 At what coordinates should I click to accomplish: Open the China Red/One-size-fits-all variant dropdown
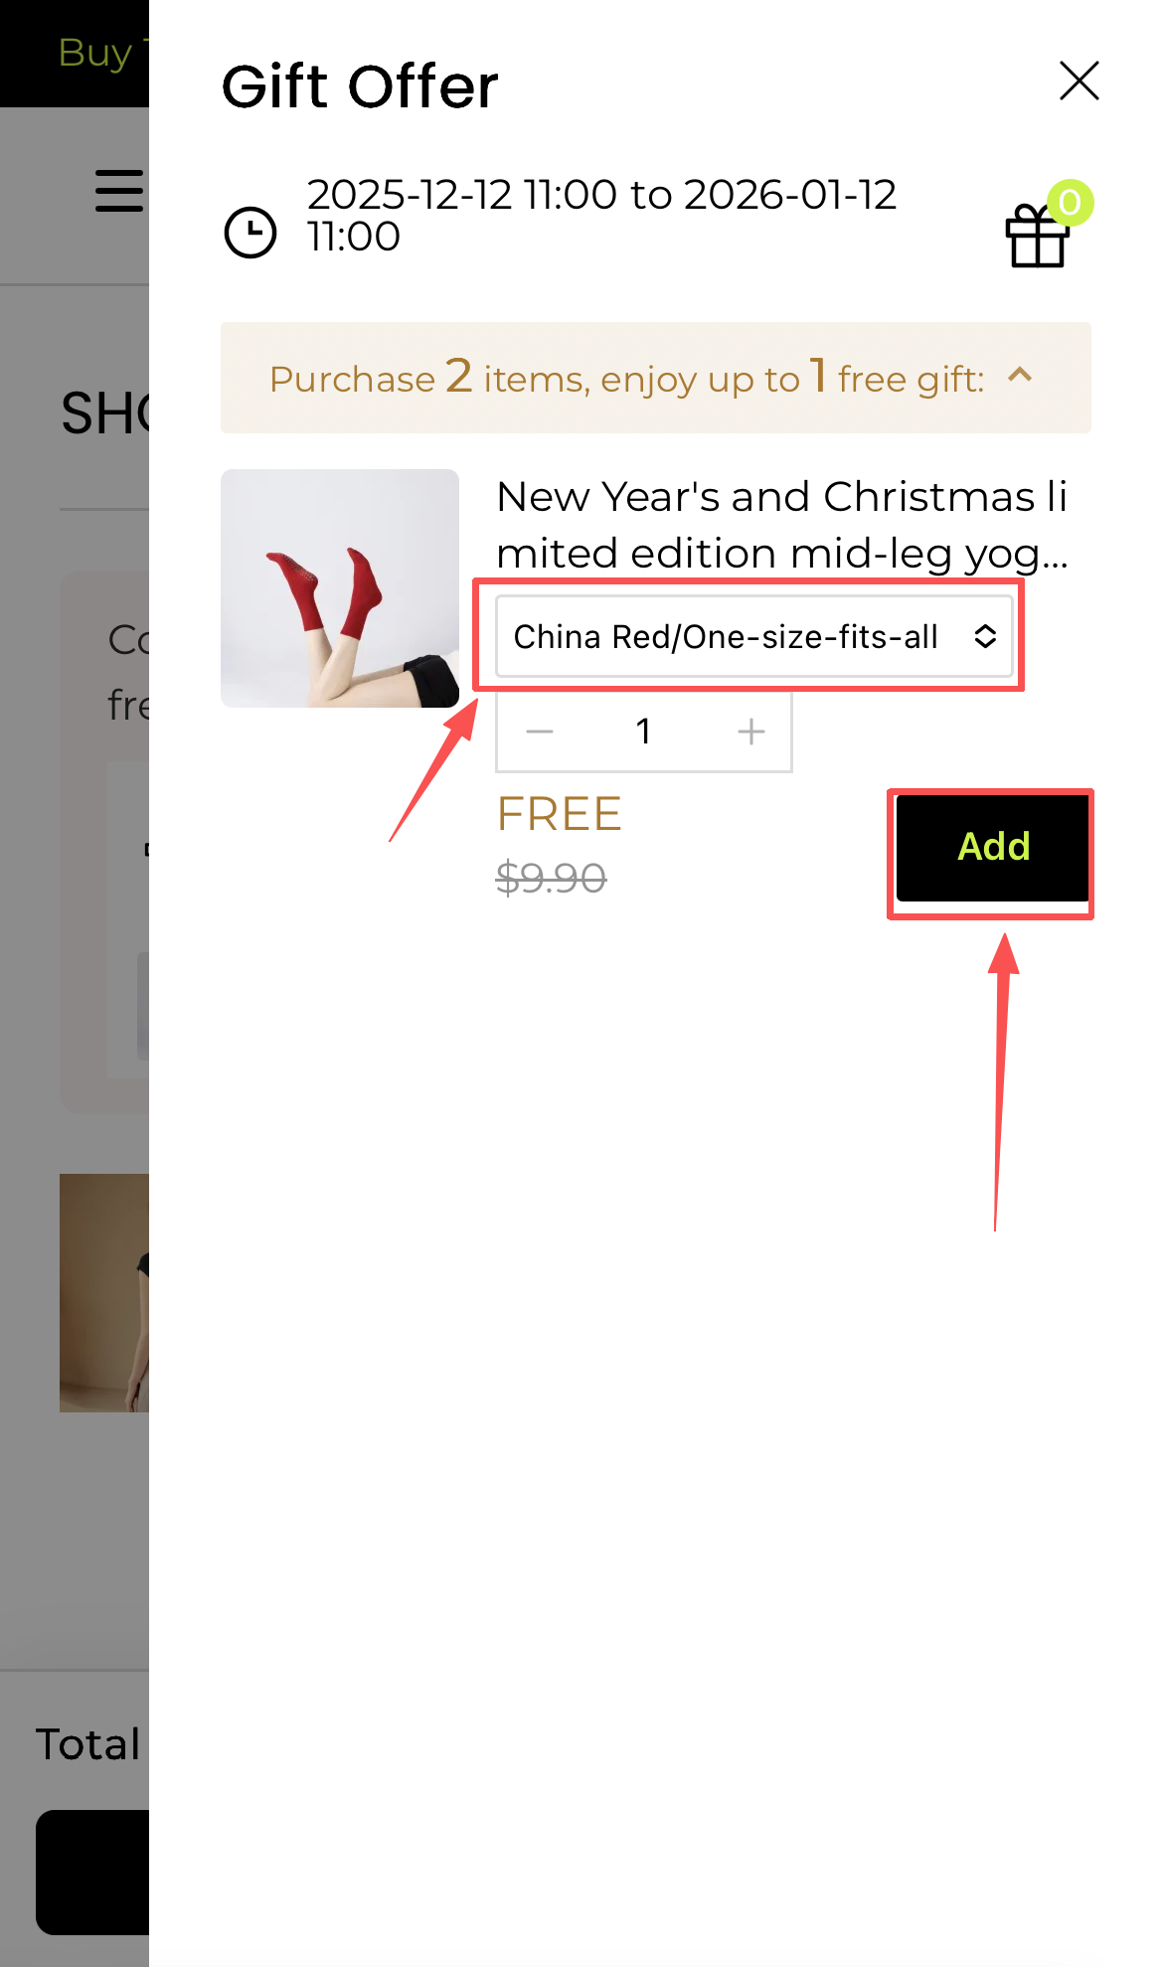click(754, 636)
